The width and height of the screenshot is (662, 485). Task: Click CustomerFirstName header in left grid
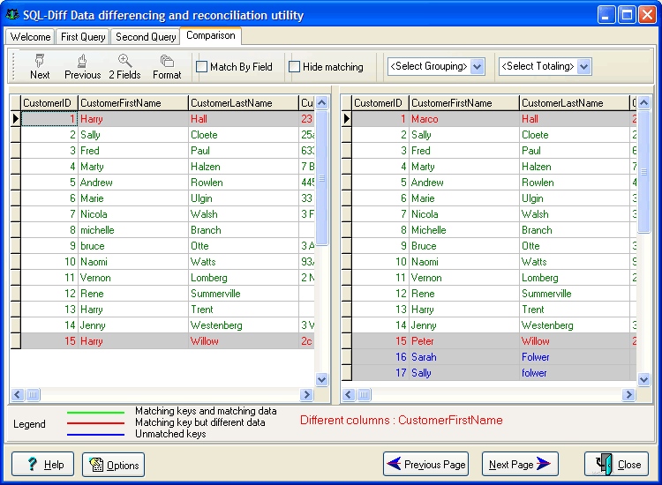(x=133, y=103)
